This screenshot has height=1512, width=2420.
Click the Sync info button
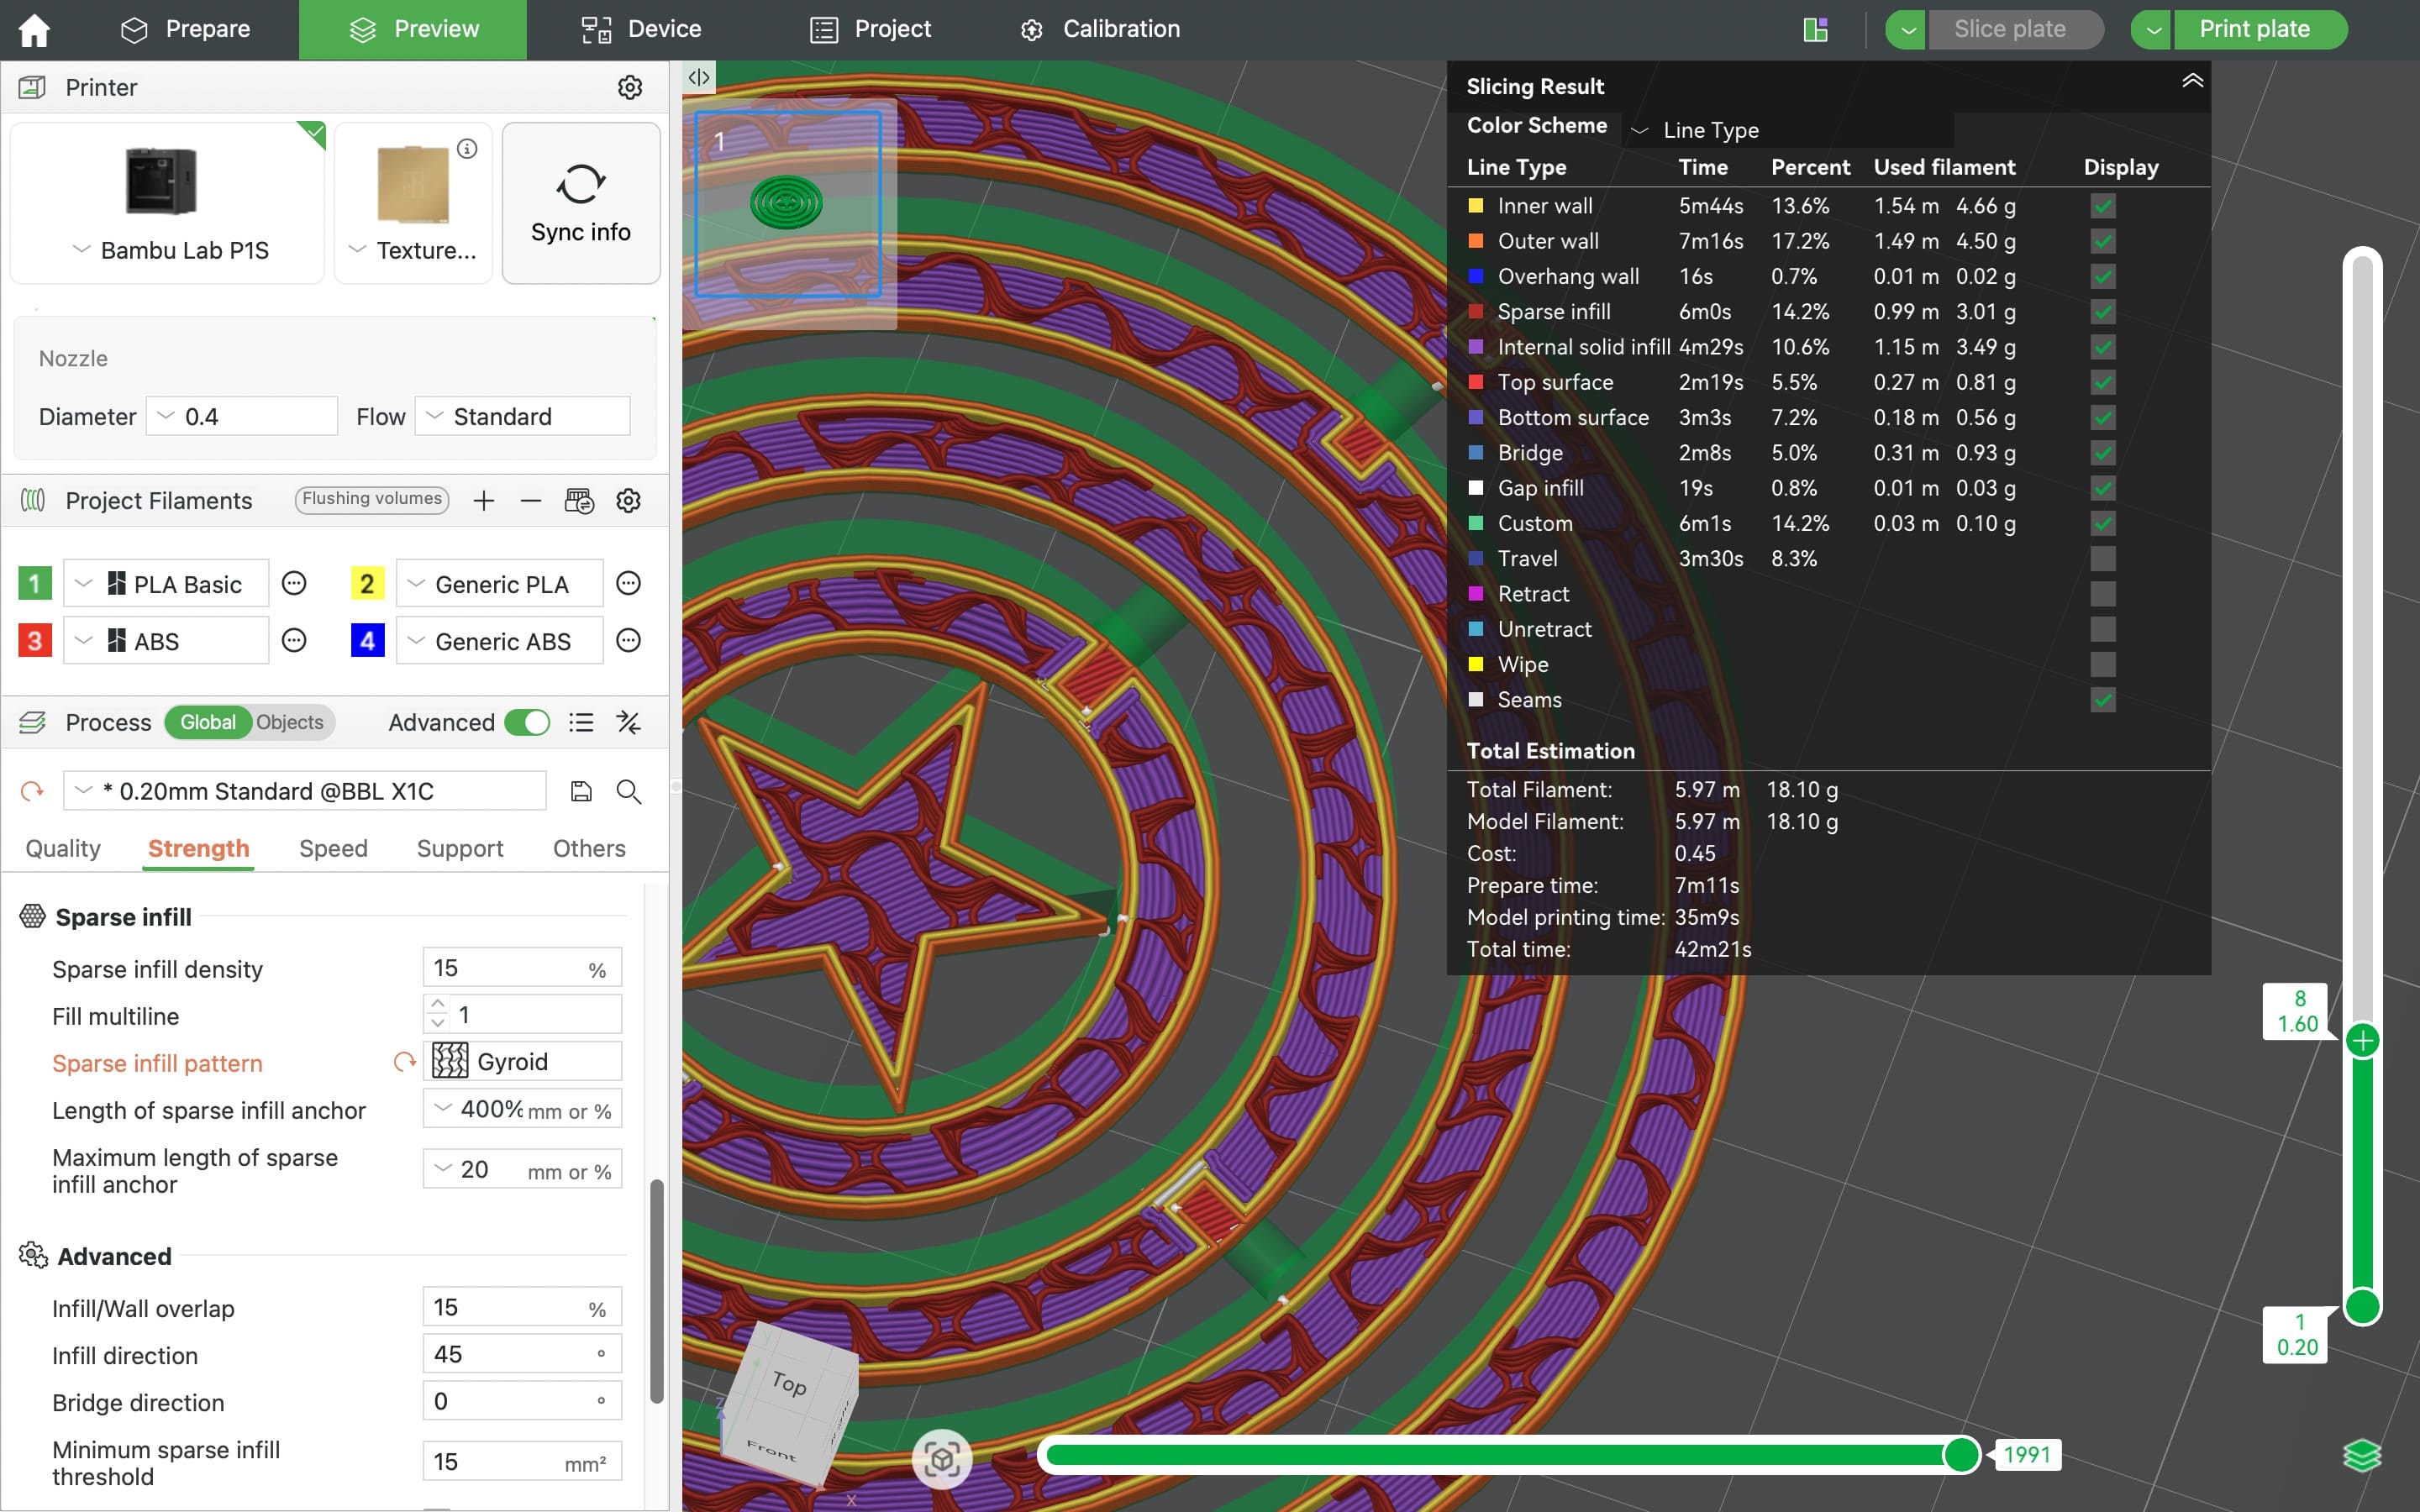pyautogui.click(x=581, y=204)
